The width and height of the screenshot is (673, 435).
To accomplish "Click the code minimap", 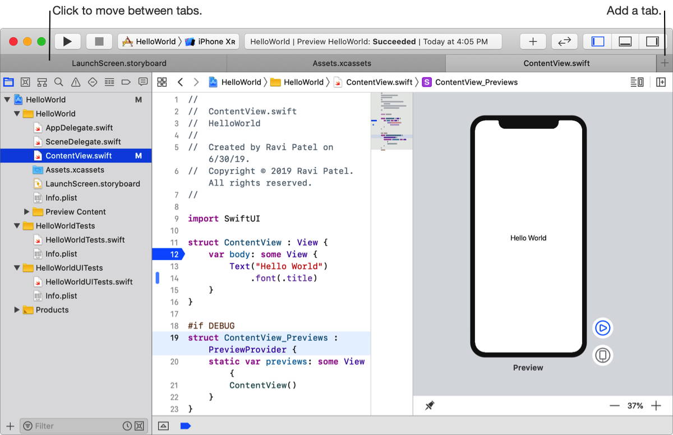I will 391,121.
